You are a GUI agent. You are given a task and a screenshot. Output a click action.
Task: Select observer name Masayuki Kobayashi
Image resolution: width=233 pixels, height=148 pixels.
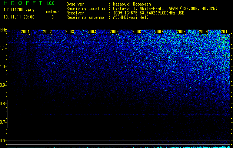pos(133,4)
